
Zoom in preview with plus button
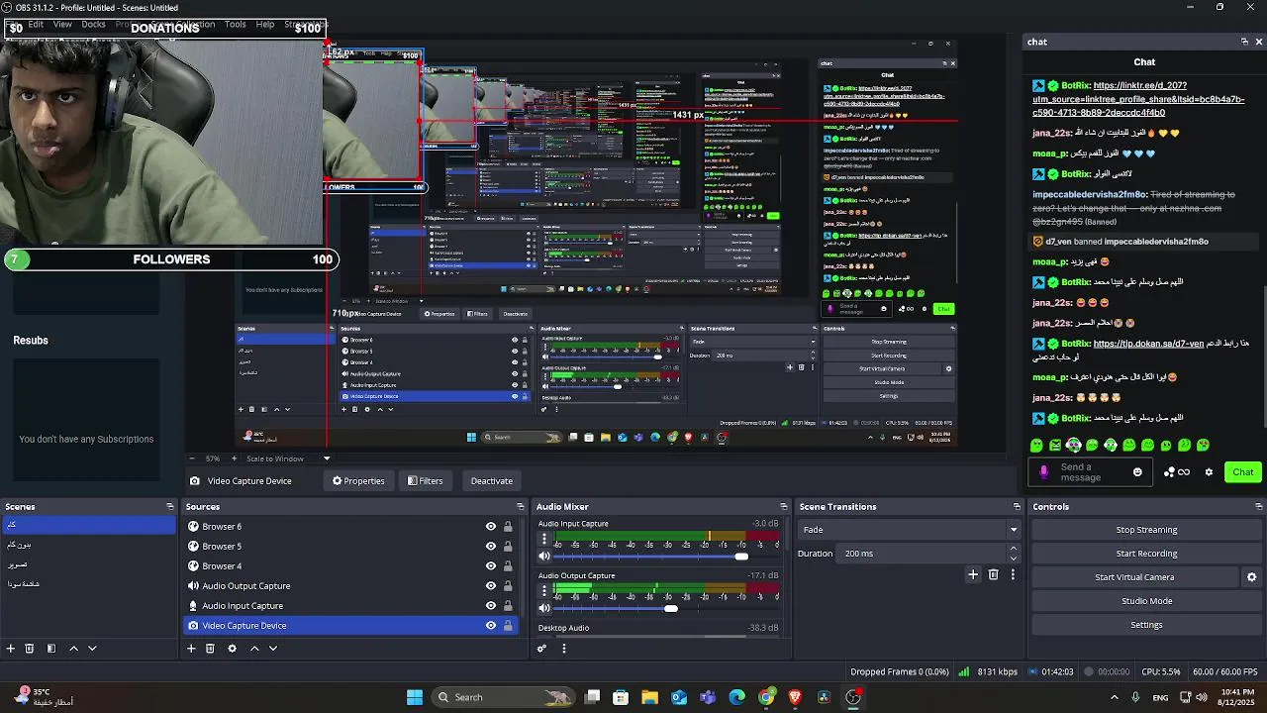pos(234,458)
